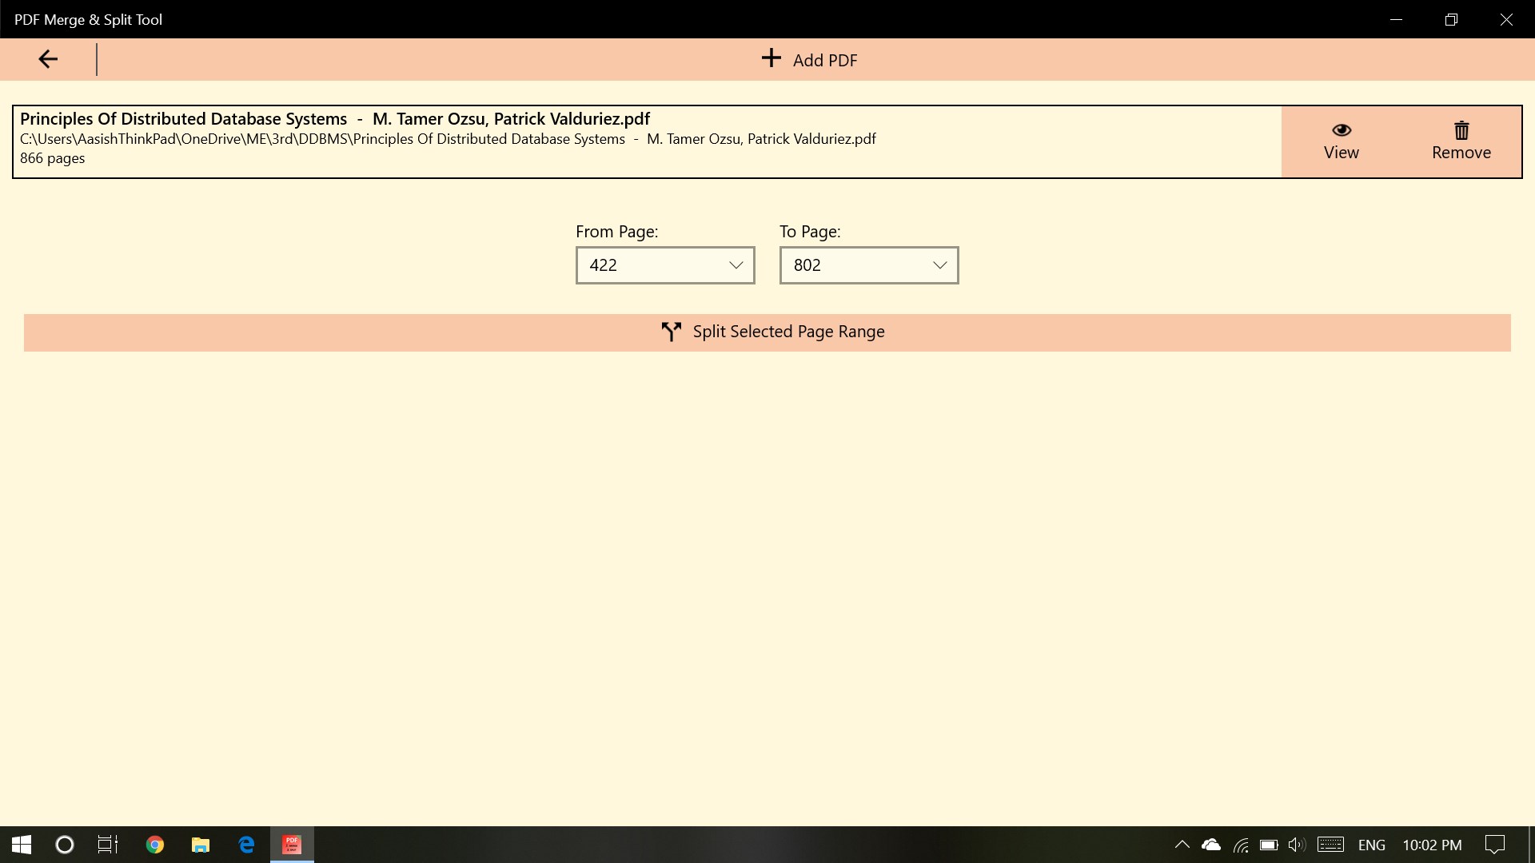Viewport: 1535px width, 863px height.
Task: Open Microsoft Edge from taskbar
Action: tap(246, 845)
